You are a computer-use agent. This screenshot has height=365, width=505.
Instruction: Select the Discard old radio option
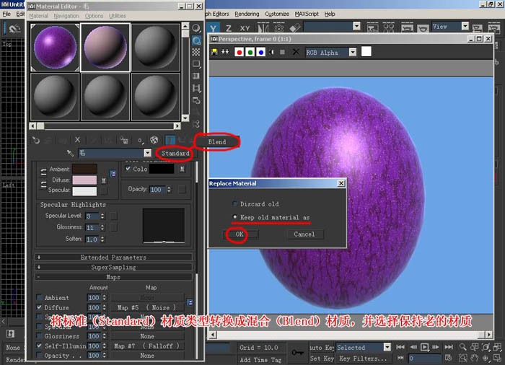[x=234, y=203]
